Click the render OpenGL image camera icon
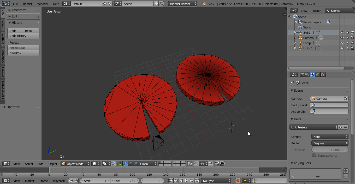The image size is (355, 184). (217, 164)
